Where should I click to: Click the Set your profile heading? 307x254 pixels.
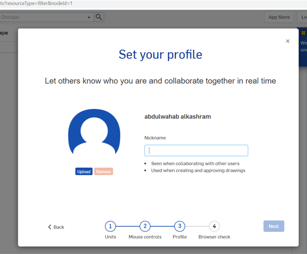[x=160, y=55]
